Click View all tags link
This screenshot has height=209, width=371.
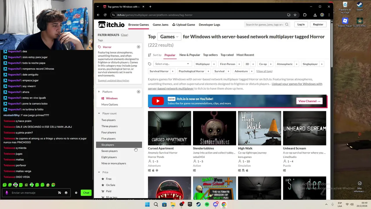(264, 71)
